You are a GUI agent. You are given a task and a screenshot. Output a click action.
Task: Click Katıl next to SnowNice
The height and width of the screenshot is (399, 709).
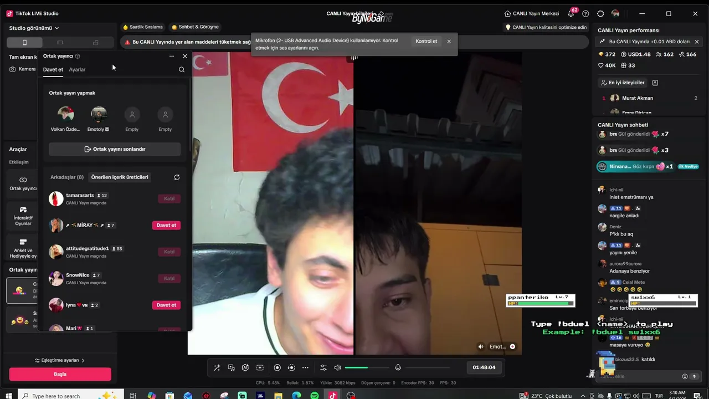click(x=169, y=279)
